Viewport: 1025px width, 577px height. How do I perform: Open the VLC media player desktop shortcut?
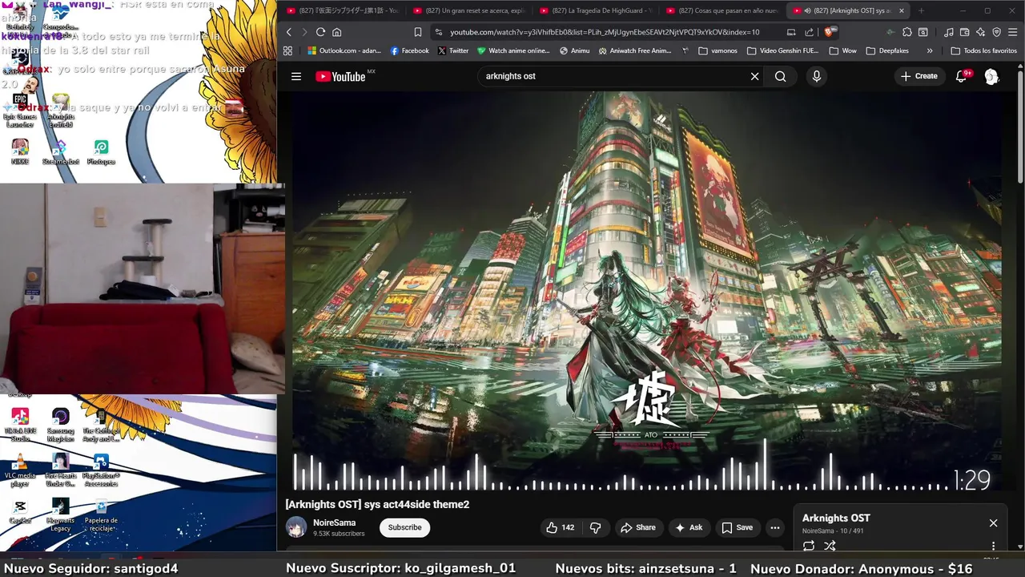point(20,470)
